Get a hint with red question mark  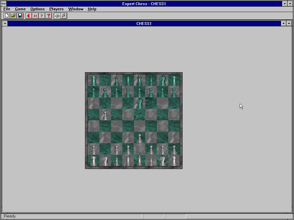49,16
